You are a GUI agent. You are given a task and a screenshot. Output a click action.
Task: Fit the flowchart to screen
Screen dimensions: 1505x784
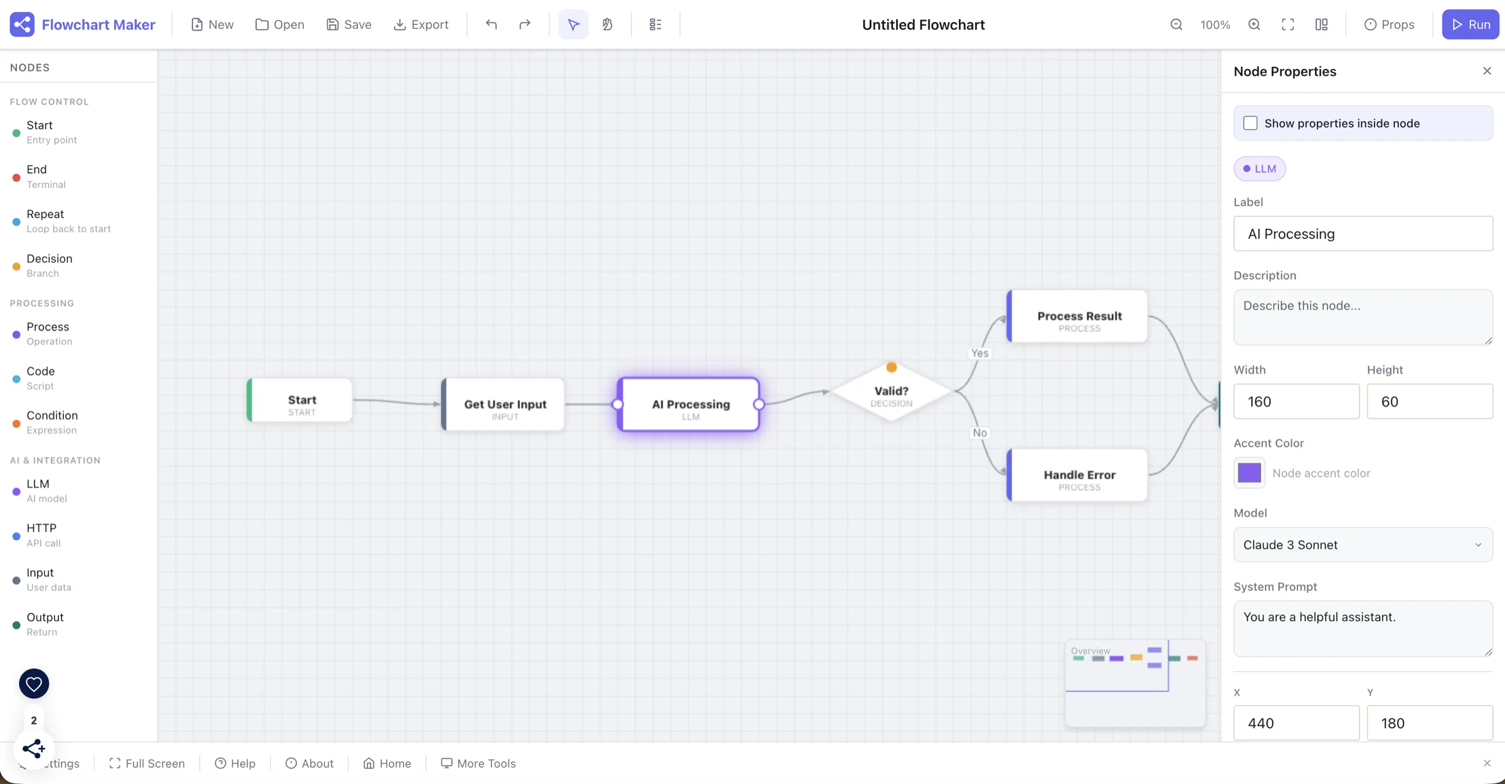click(x=1288, y=24)
